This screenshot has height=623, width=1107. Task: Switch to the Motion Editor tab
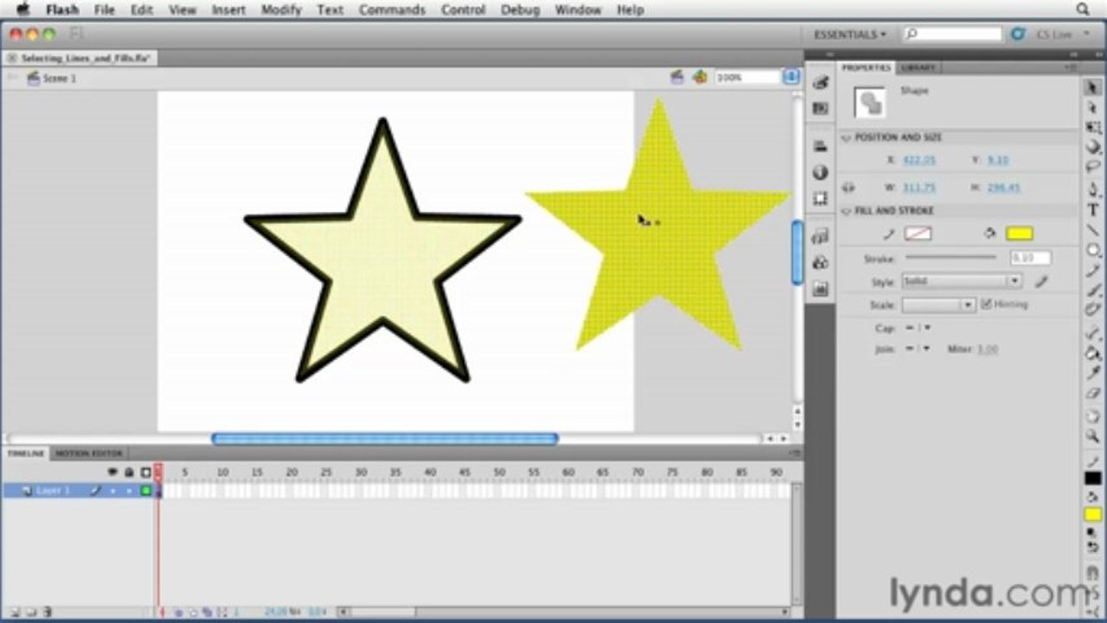point(89,453)
